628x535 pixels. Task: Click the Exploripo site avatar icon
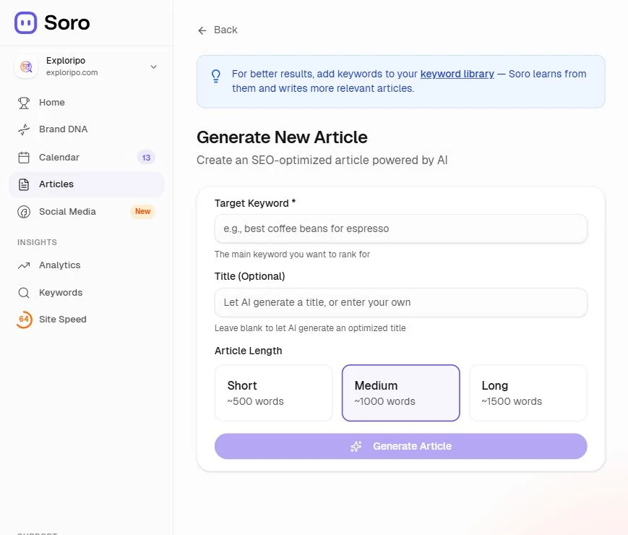pyautogui.click(x=26, y=67)
